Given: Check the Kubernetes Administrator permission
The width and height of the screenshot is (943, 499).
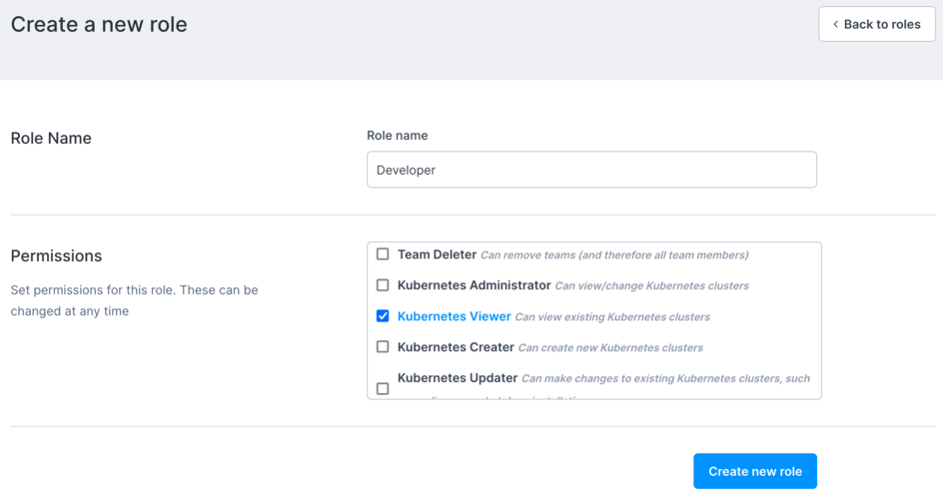Looking at the screenshot, I should 383,285.
